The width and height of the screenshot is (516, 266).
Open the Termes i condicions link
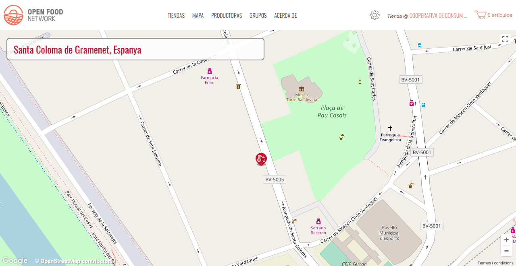click(495, 263)
